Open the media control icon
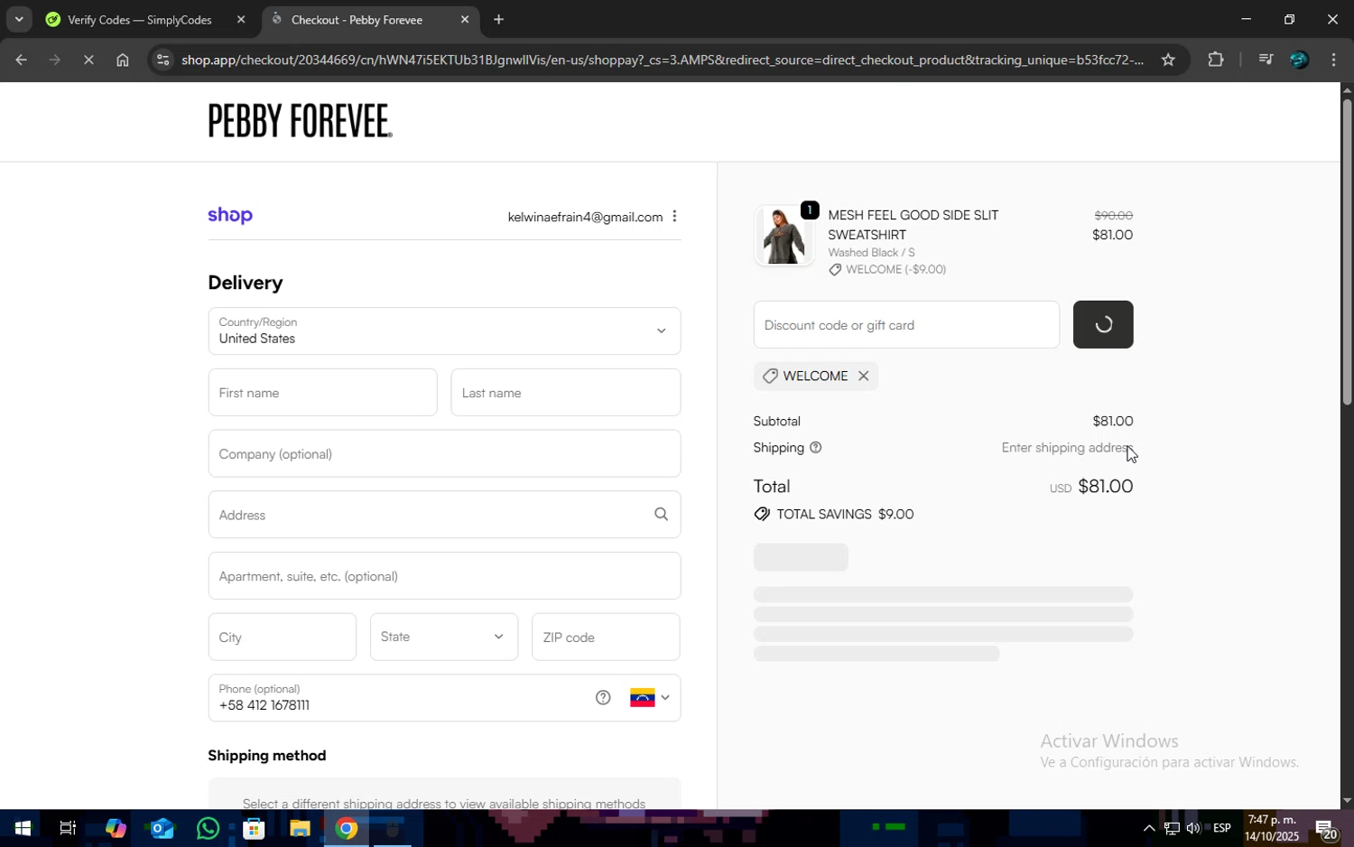 pyautogui.click(x=1266, y=60)
